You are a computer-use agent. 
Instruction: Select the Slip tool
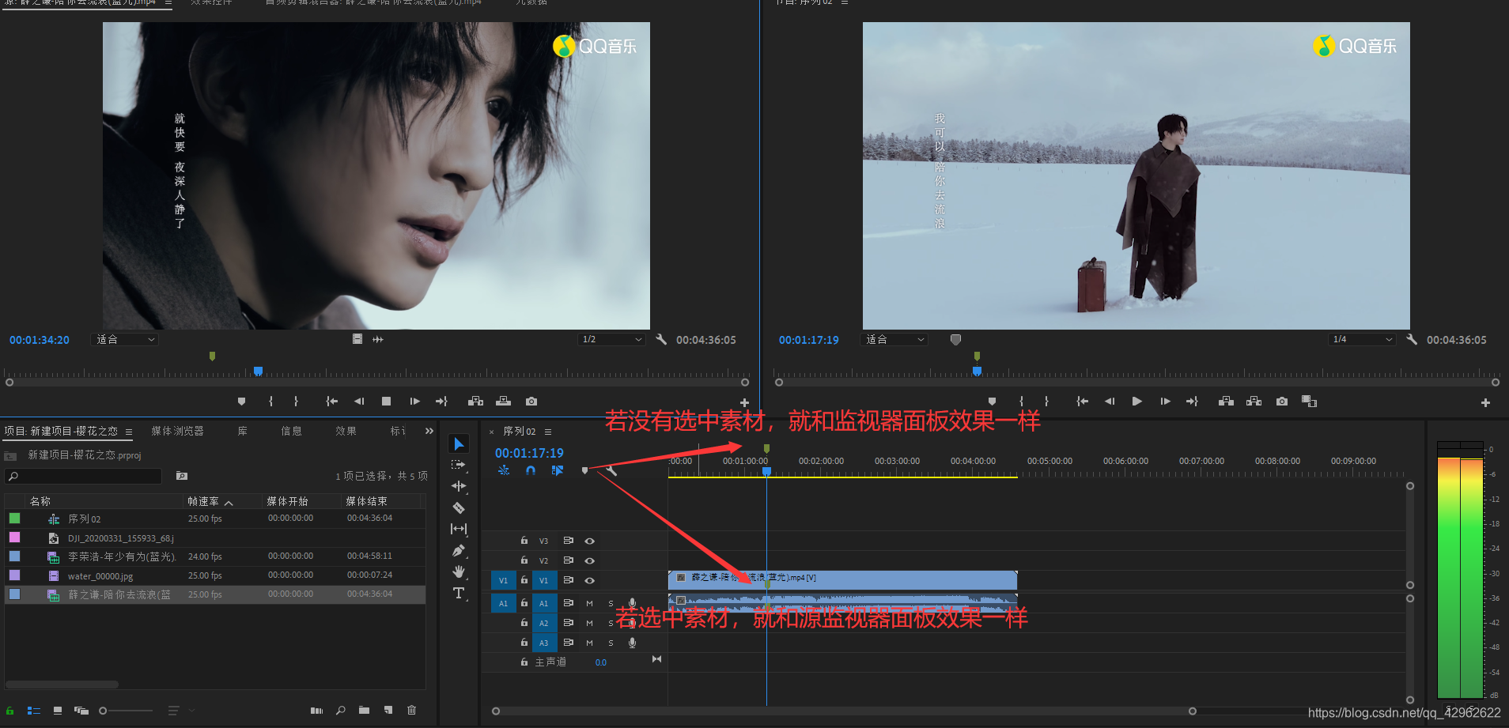coord(459,529)
